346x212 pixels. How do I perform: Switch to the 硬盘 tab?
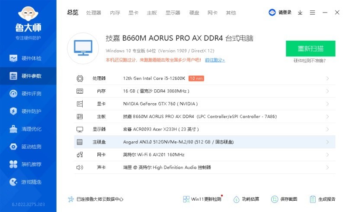click(x=194, y=13)
